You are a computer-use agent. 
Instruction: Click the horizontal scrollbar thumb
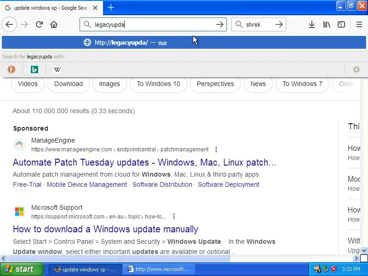point(119,259)
